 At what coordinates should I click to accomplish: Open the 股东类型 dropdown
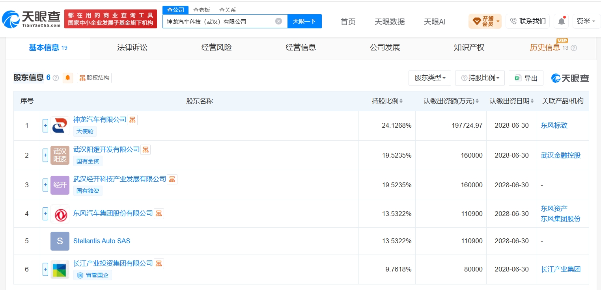point(430,78)
